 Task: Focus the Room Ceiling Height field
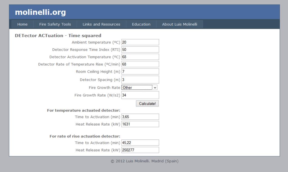point(140,72)
